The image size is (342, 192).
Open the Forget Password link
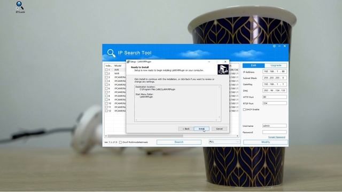pyautogui.click(x=277, y=137)
